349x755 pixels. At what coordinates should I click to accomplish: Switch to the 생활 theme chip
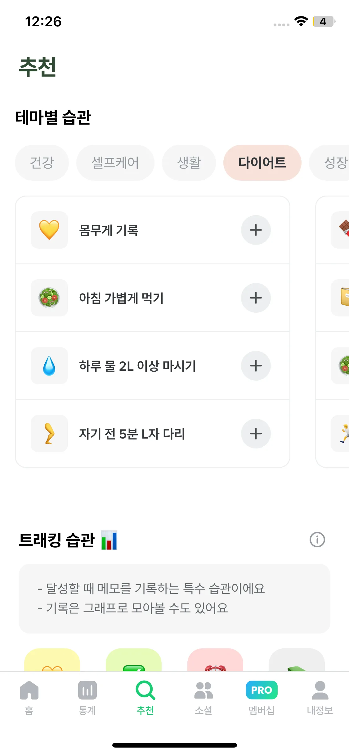coord(189,163)
